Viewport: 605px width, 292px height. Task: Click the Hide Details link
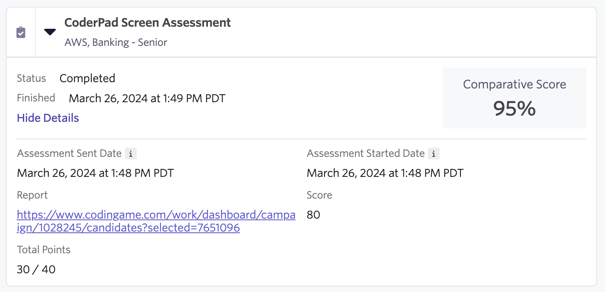pos(48,118)
